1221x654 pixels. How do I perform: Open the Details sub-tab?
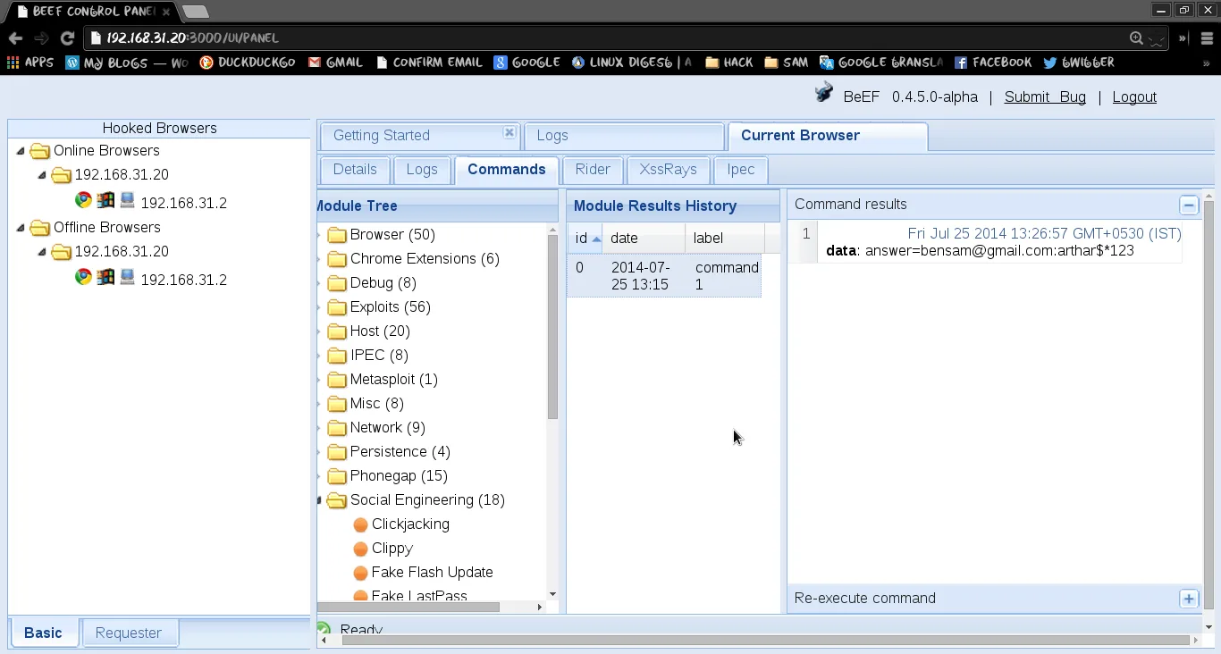[x=355, y=170]
